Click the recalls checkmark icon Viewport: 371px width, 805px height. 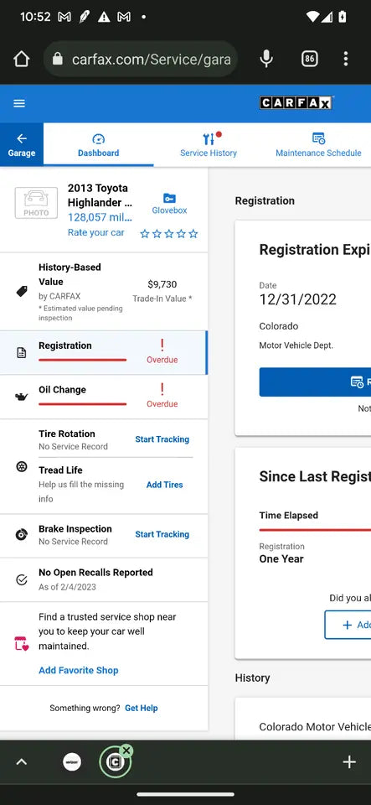[x=22, y=579]
